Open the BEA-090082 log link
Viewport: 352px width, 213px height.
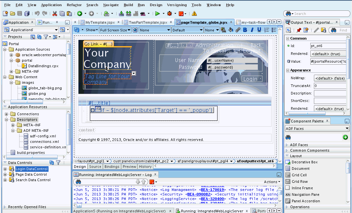199,194
